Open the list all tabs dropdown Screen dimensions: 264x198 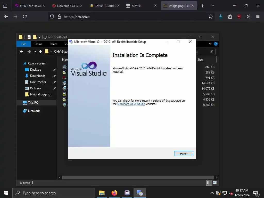213,6
